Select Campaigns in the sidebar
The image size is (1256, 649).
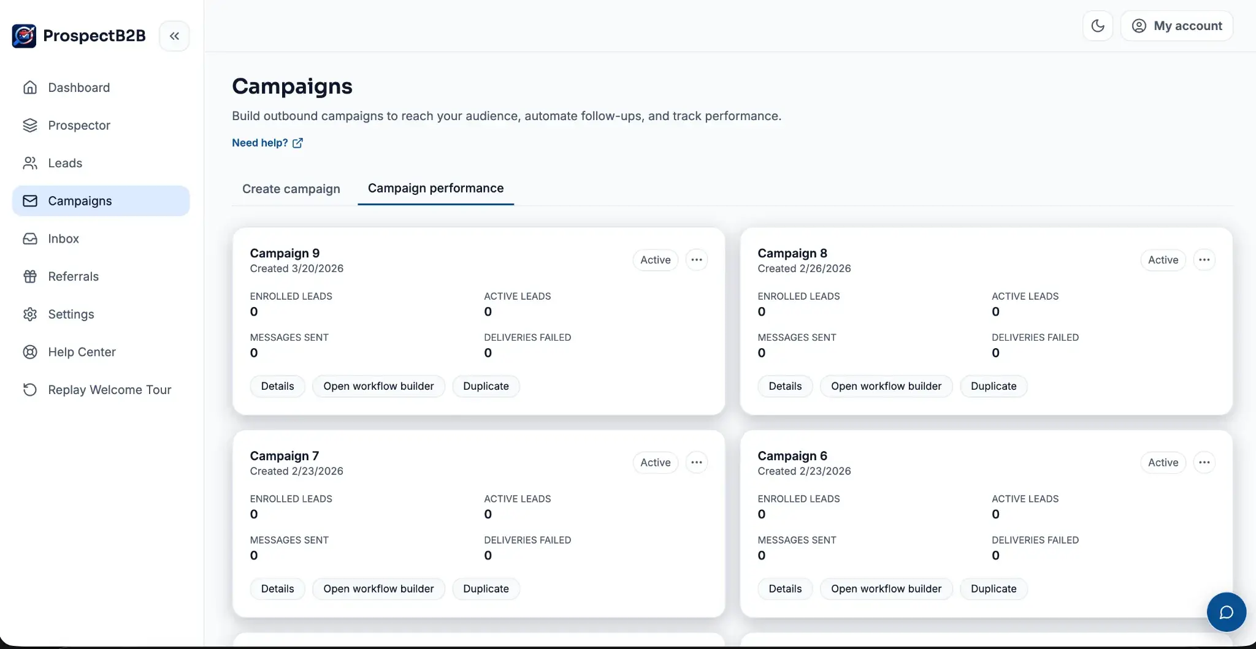101,201
